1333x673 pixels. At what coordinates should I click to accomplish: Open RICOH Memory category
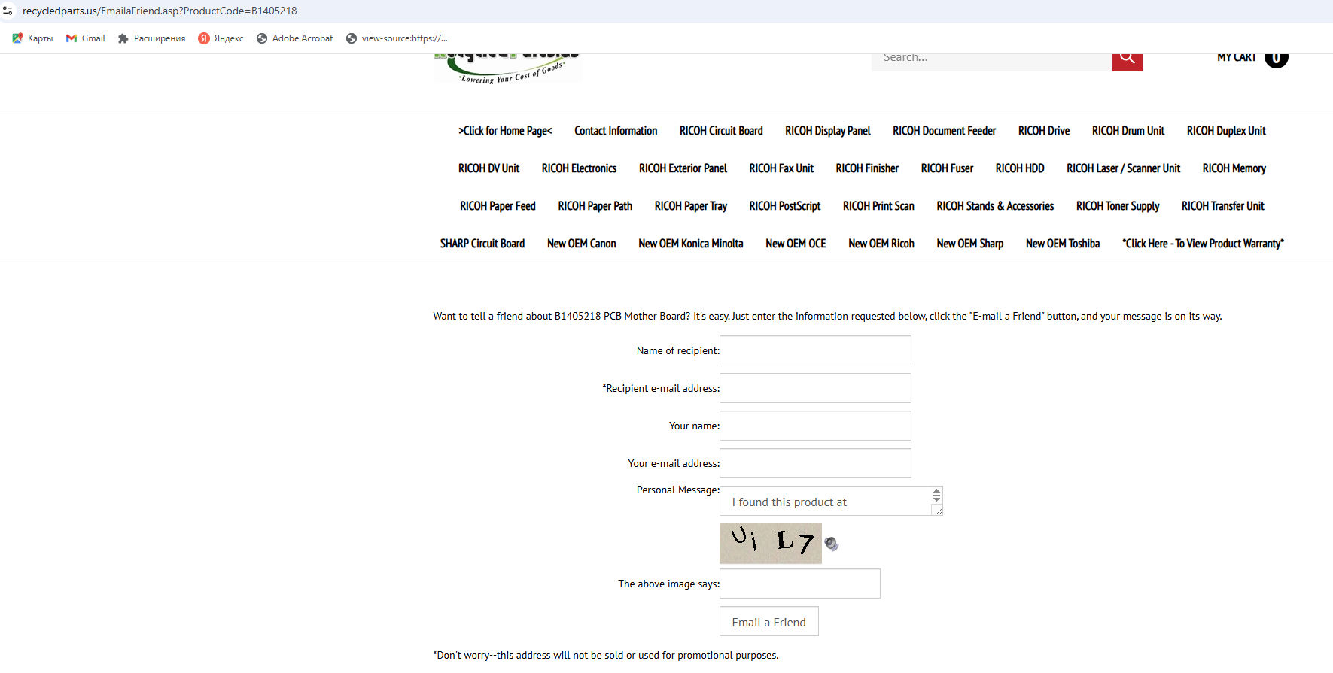pos(1234,168)
